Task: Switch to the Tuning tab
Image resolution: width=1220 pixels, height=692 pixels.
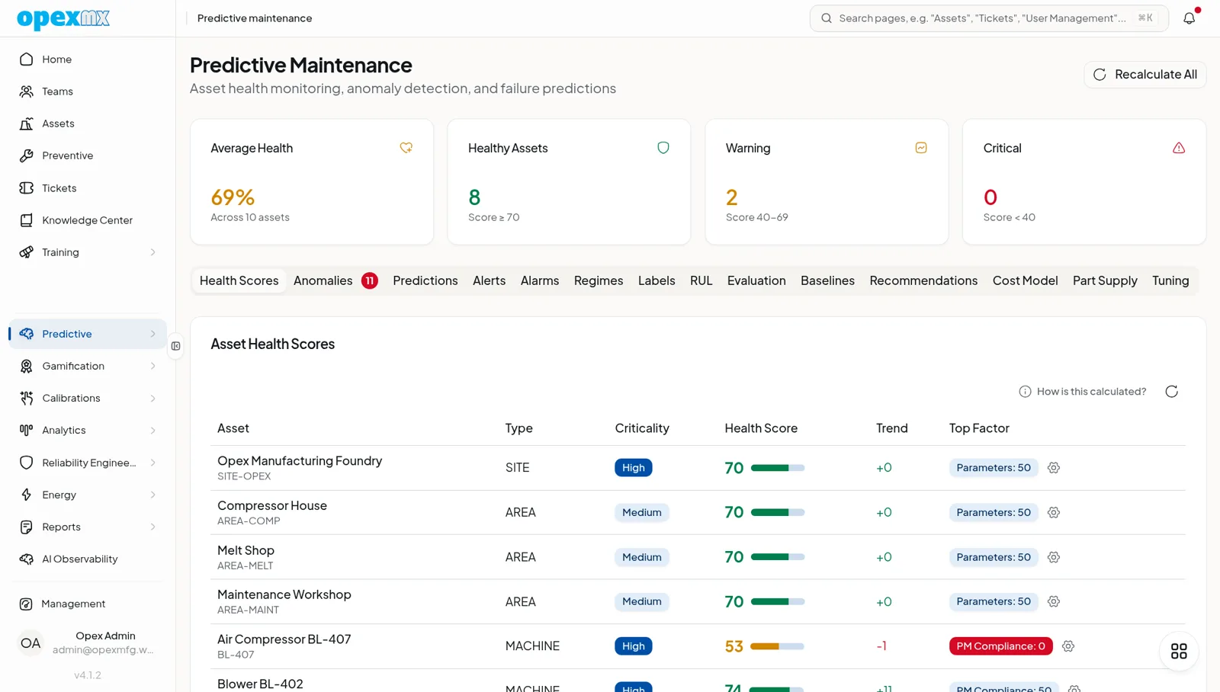Action: 1170,280
